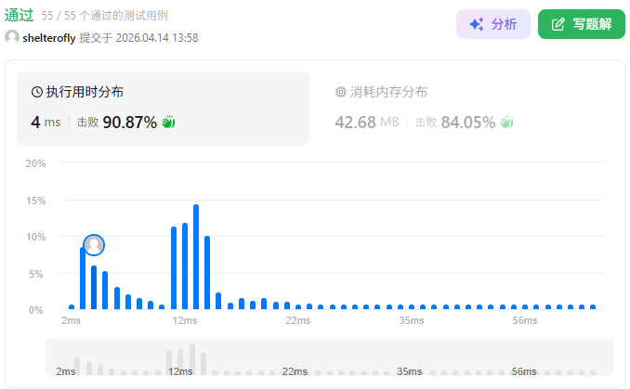This screenshot has width=630, height=389.
Task: Click the chip icon beside 消耗内存分布
Action: tap(340, 92)
